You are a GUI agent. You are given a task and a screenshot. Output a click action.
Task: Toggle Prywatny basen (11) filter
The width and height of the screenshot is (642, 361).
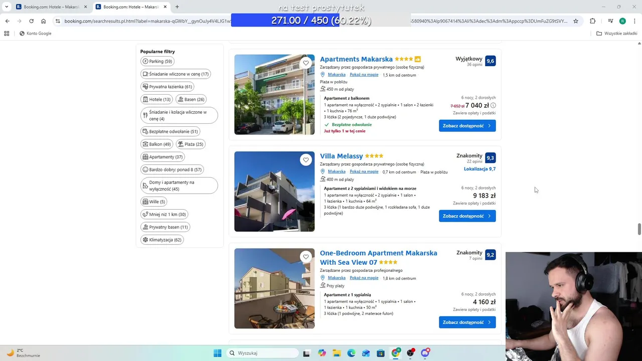coord(166,227)
